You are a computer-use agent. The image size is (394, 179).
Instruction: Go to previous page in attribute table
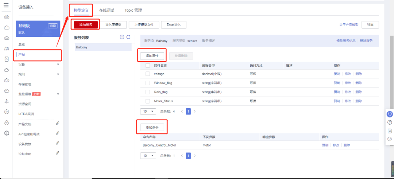tap(182, 111)
